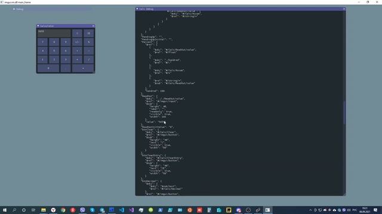Open Task View in the taskbar
382x214 pixels.
[x=33, y=210]
